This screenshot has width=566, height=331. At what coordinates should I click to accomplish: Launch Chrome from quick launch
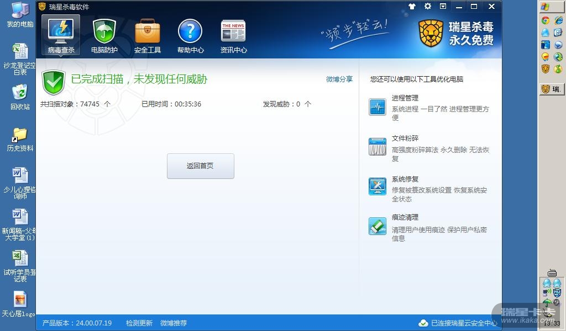[546, 20]
